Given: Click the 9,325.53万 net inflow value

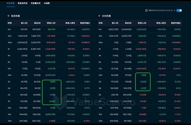Looking at the screenshot, I should (x=50, y=75).
